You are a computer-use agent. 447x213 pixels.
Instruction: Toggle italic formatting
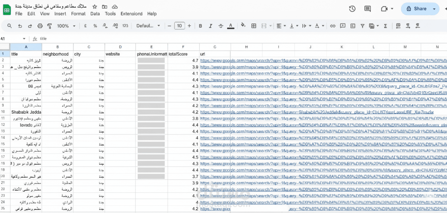(x=210, y=26)
